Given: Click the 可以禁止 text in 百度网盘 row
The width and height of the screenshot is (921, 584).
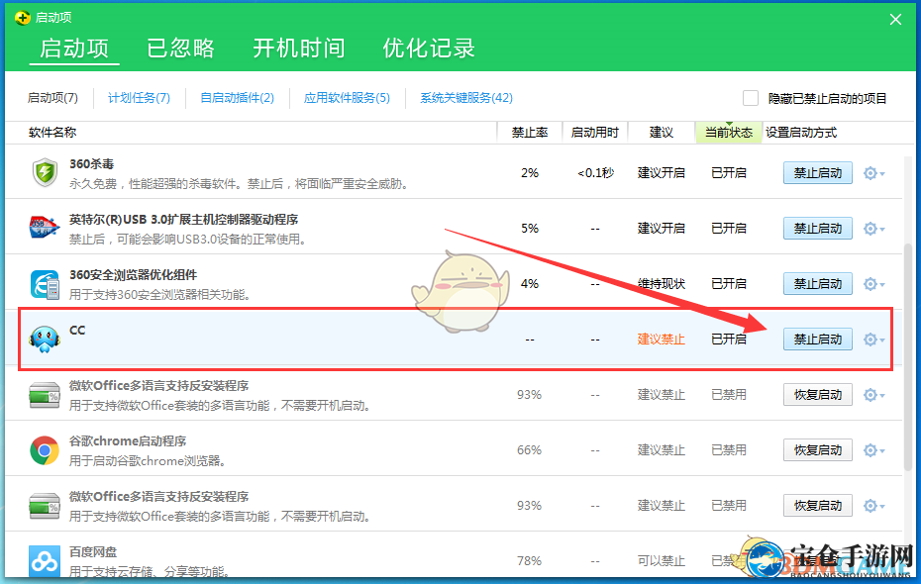Looking at the screenshot, I should [661, 561].
